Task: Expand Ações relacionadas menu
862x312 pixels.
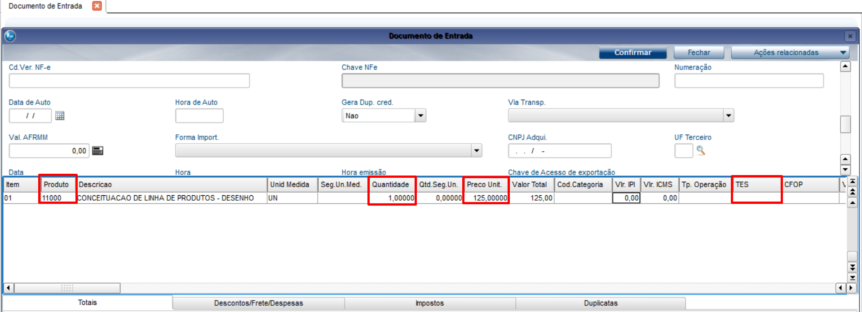Action: pos(790,53)
